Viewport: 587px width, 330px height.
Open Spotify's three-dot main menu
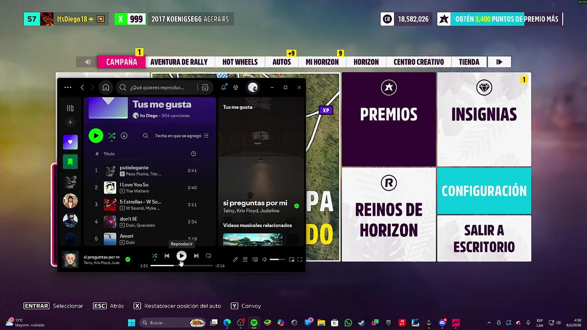[x=68, y=88]
